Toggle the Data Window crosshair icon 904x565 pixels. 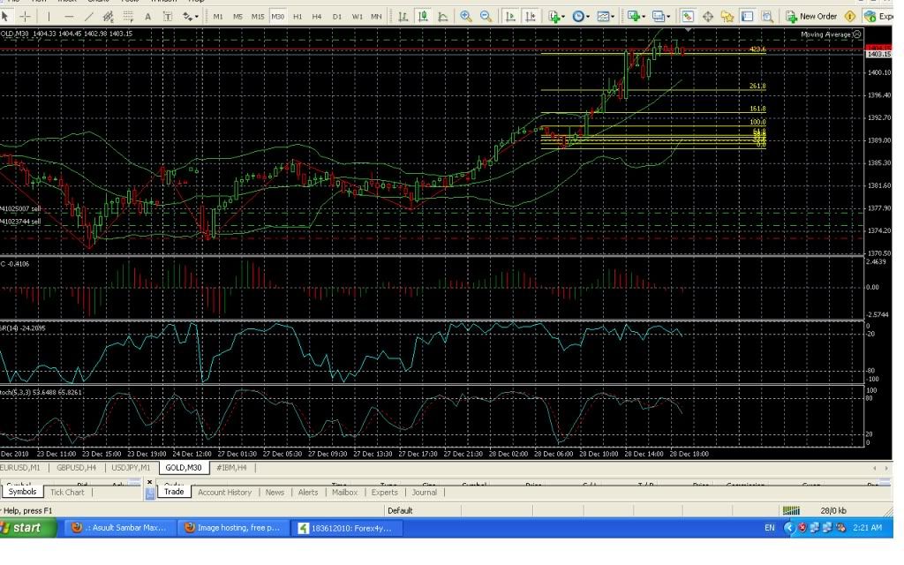click(707, 16)
